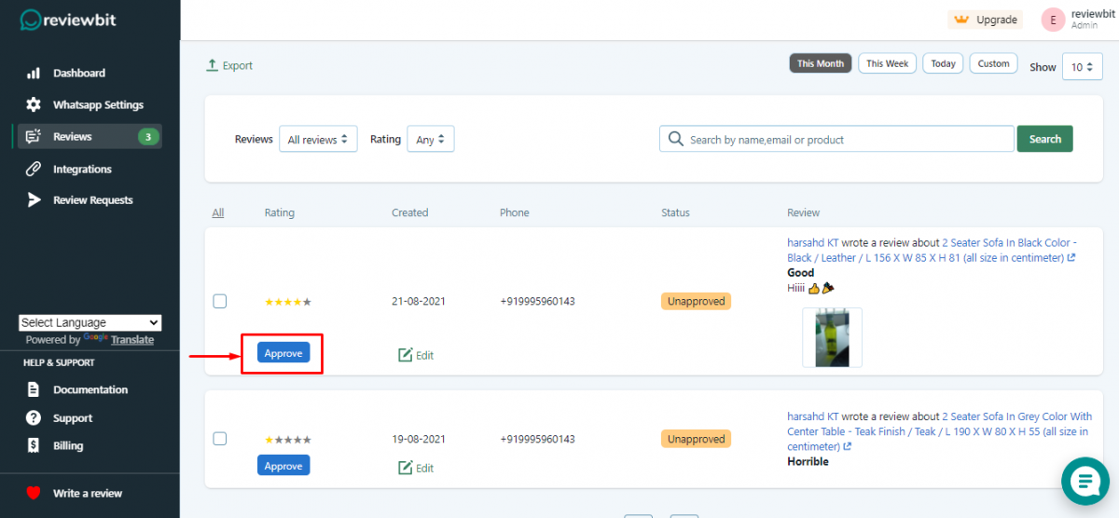Click edit pencil icon for 19-08-2021 review

tap(406, 468)
